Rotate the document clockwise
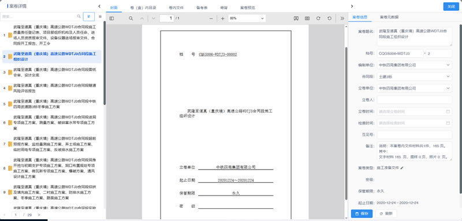This screenshot has height=221, width=462. 318,18
